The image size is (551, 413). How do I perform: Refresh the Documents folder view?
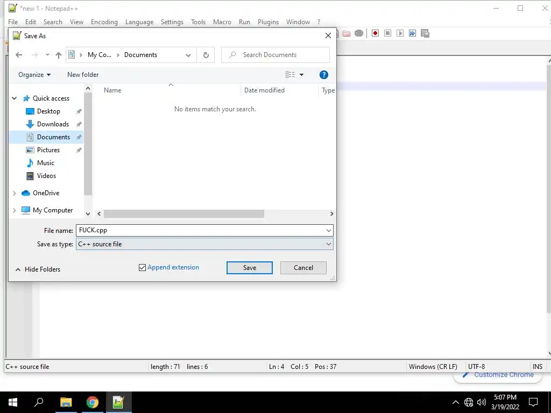[206, 55]
